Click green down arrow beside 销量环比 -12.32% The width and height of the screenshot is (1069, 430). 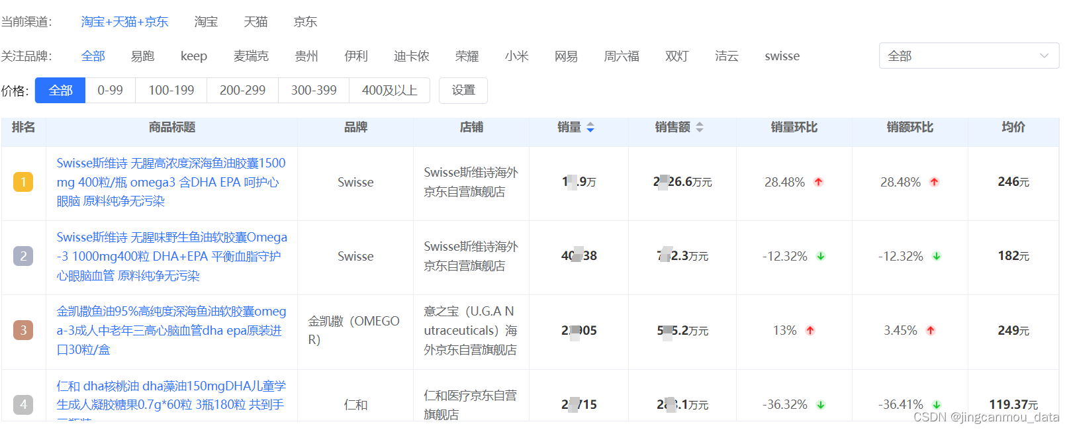(821, 256)
